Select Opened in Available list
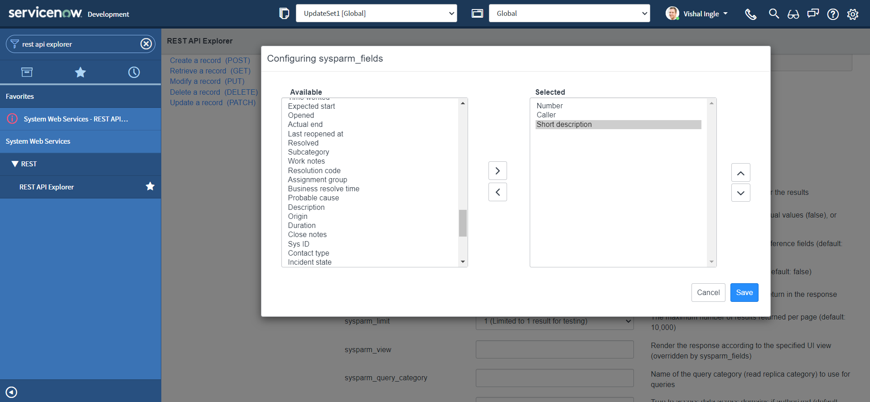Screen dimensions: 870x402 point(301,115)
